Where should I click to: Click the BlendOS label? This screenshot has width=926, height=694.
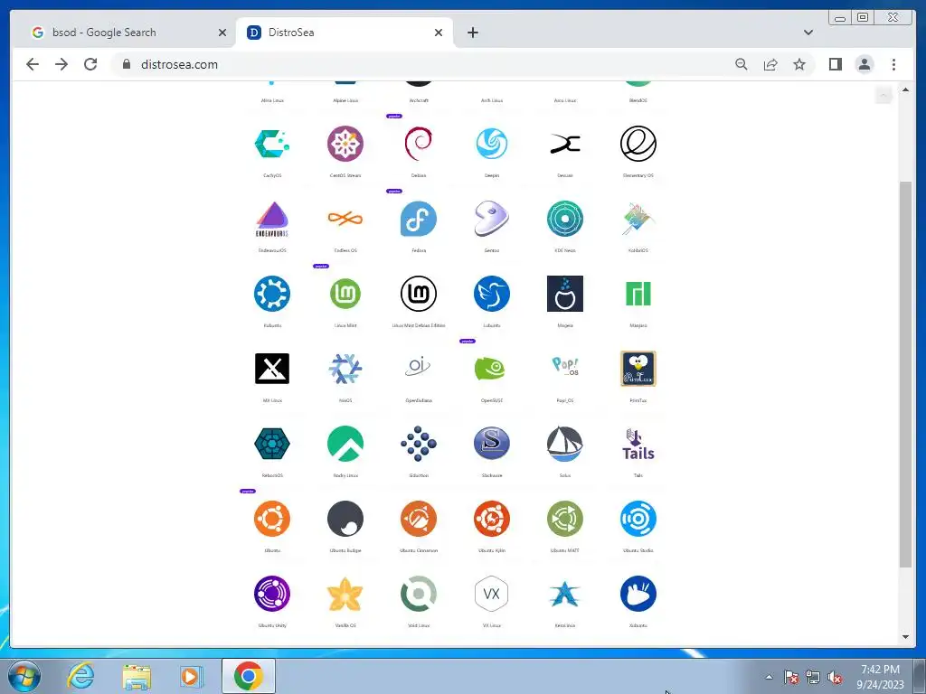(638, 100)
